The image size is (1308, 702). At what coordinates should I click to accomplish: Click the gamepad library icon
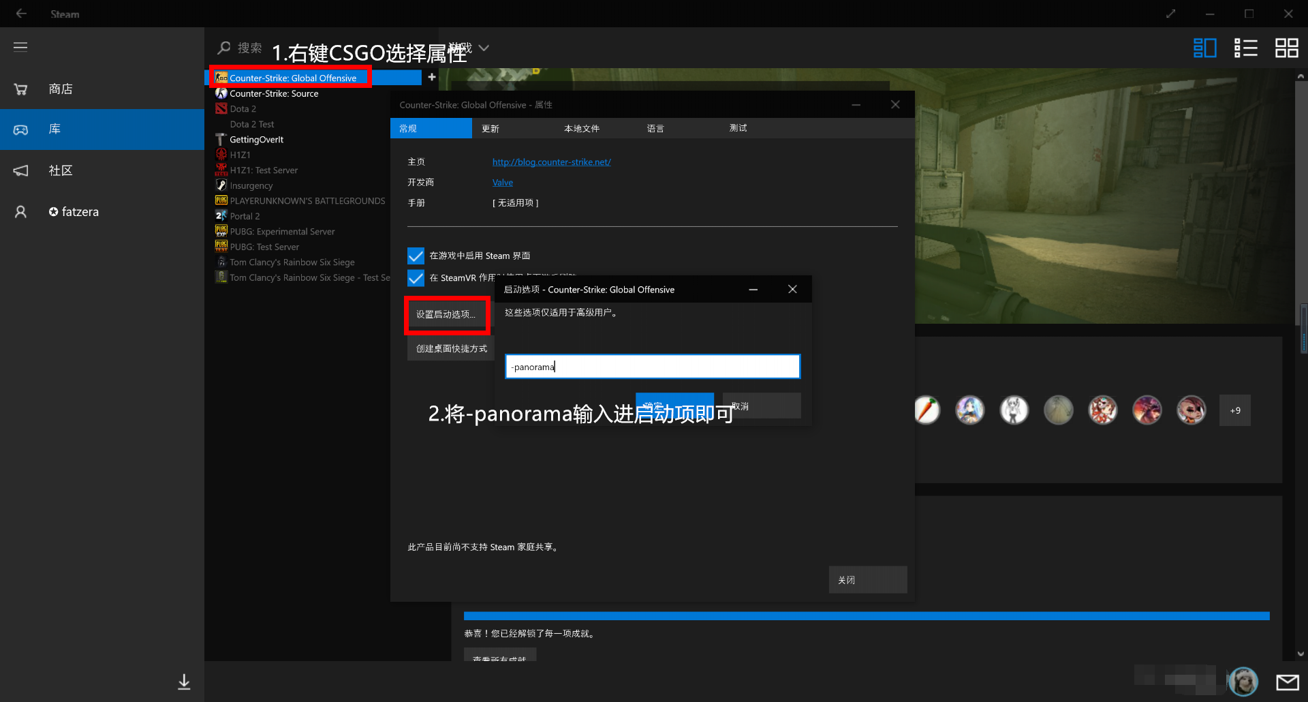coord(20,129)
